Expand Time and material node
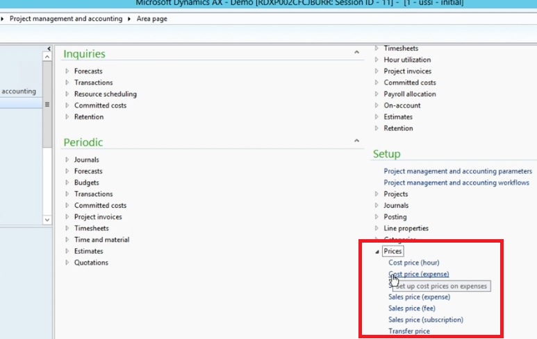Screen dimensions: 537x339 67,240
